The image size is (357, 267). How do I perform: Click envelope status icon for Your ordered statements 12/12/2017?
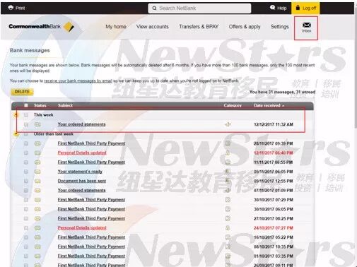pyautogui.click(x=37, y=124)
